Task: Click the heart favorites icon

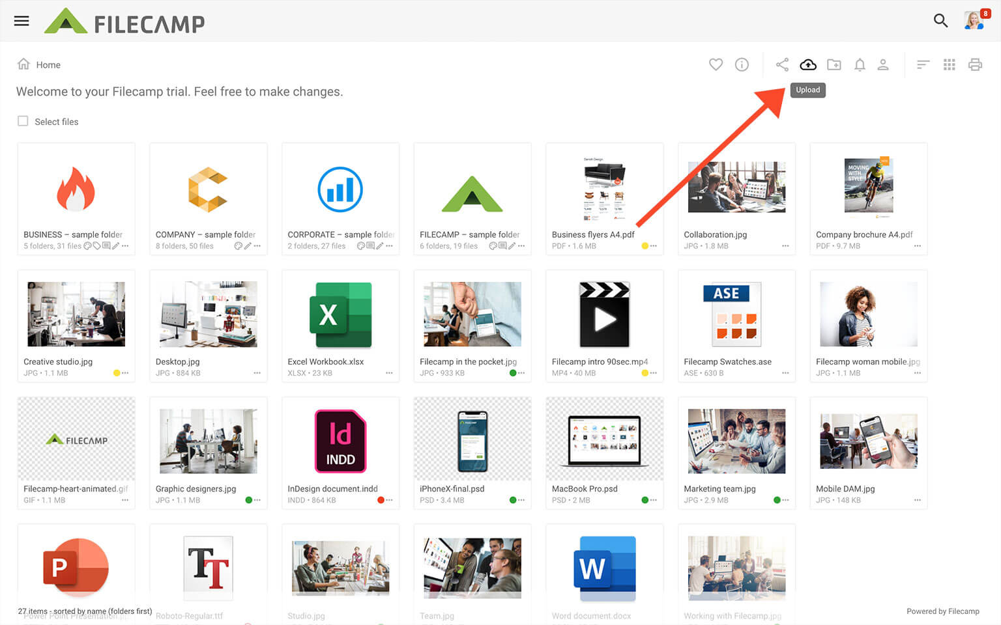Action: [716, 64]
